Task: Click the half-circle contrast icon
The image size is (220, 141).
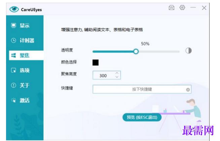Action: [188, 51]
